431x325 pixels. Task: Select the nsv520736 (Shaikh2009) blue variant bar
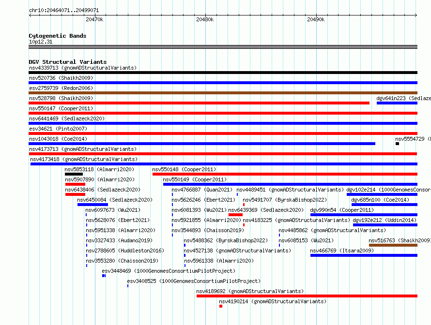pos(223,83)
